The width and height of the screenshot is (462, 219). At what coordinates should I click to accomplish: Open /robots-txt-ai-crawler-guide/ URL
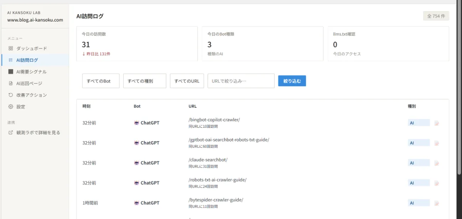[218, 180]
